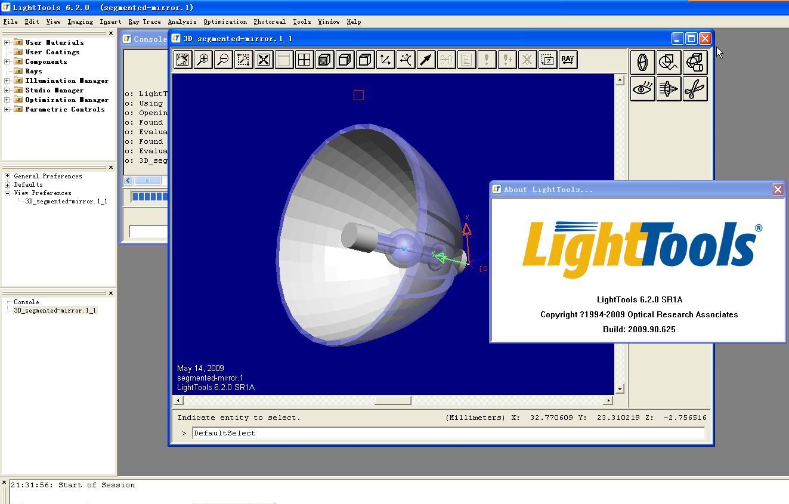Image resolution: width=789 pixels, height=504 pixels.
Task: Expand the User Materials tree node
Action: 7,42
